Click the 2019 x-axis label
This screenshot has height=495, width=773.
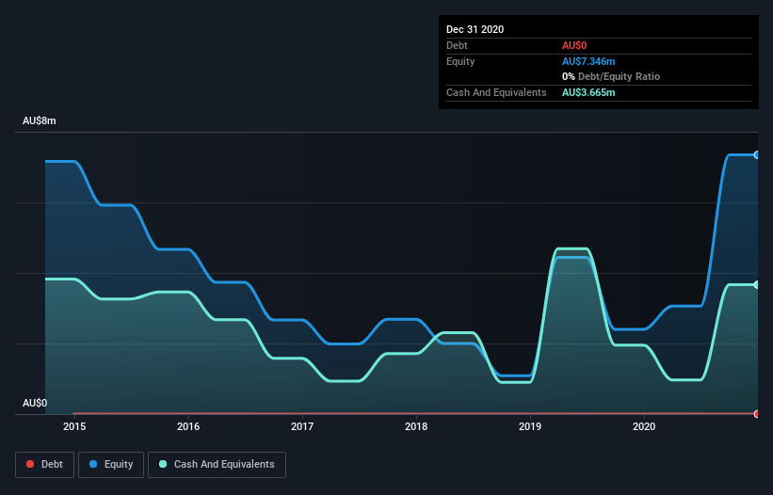click(x=530, y=426)
